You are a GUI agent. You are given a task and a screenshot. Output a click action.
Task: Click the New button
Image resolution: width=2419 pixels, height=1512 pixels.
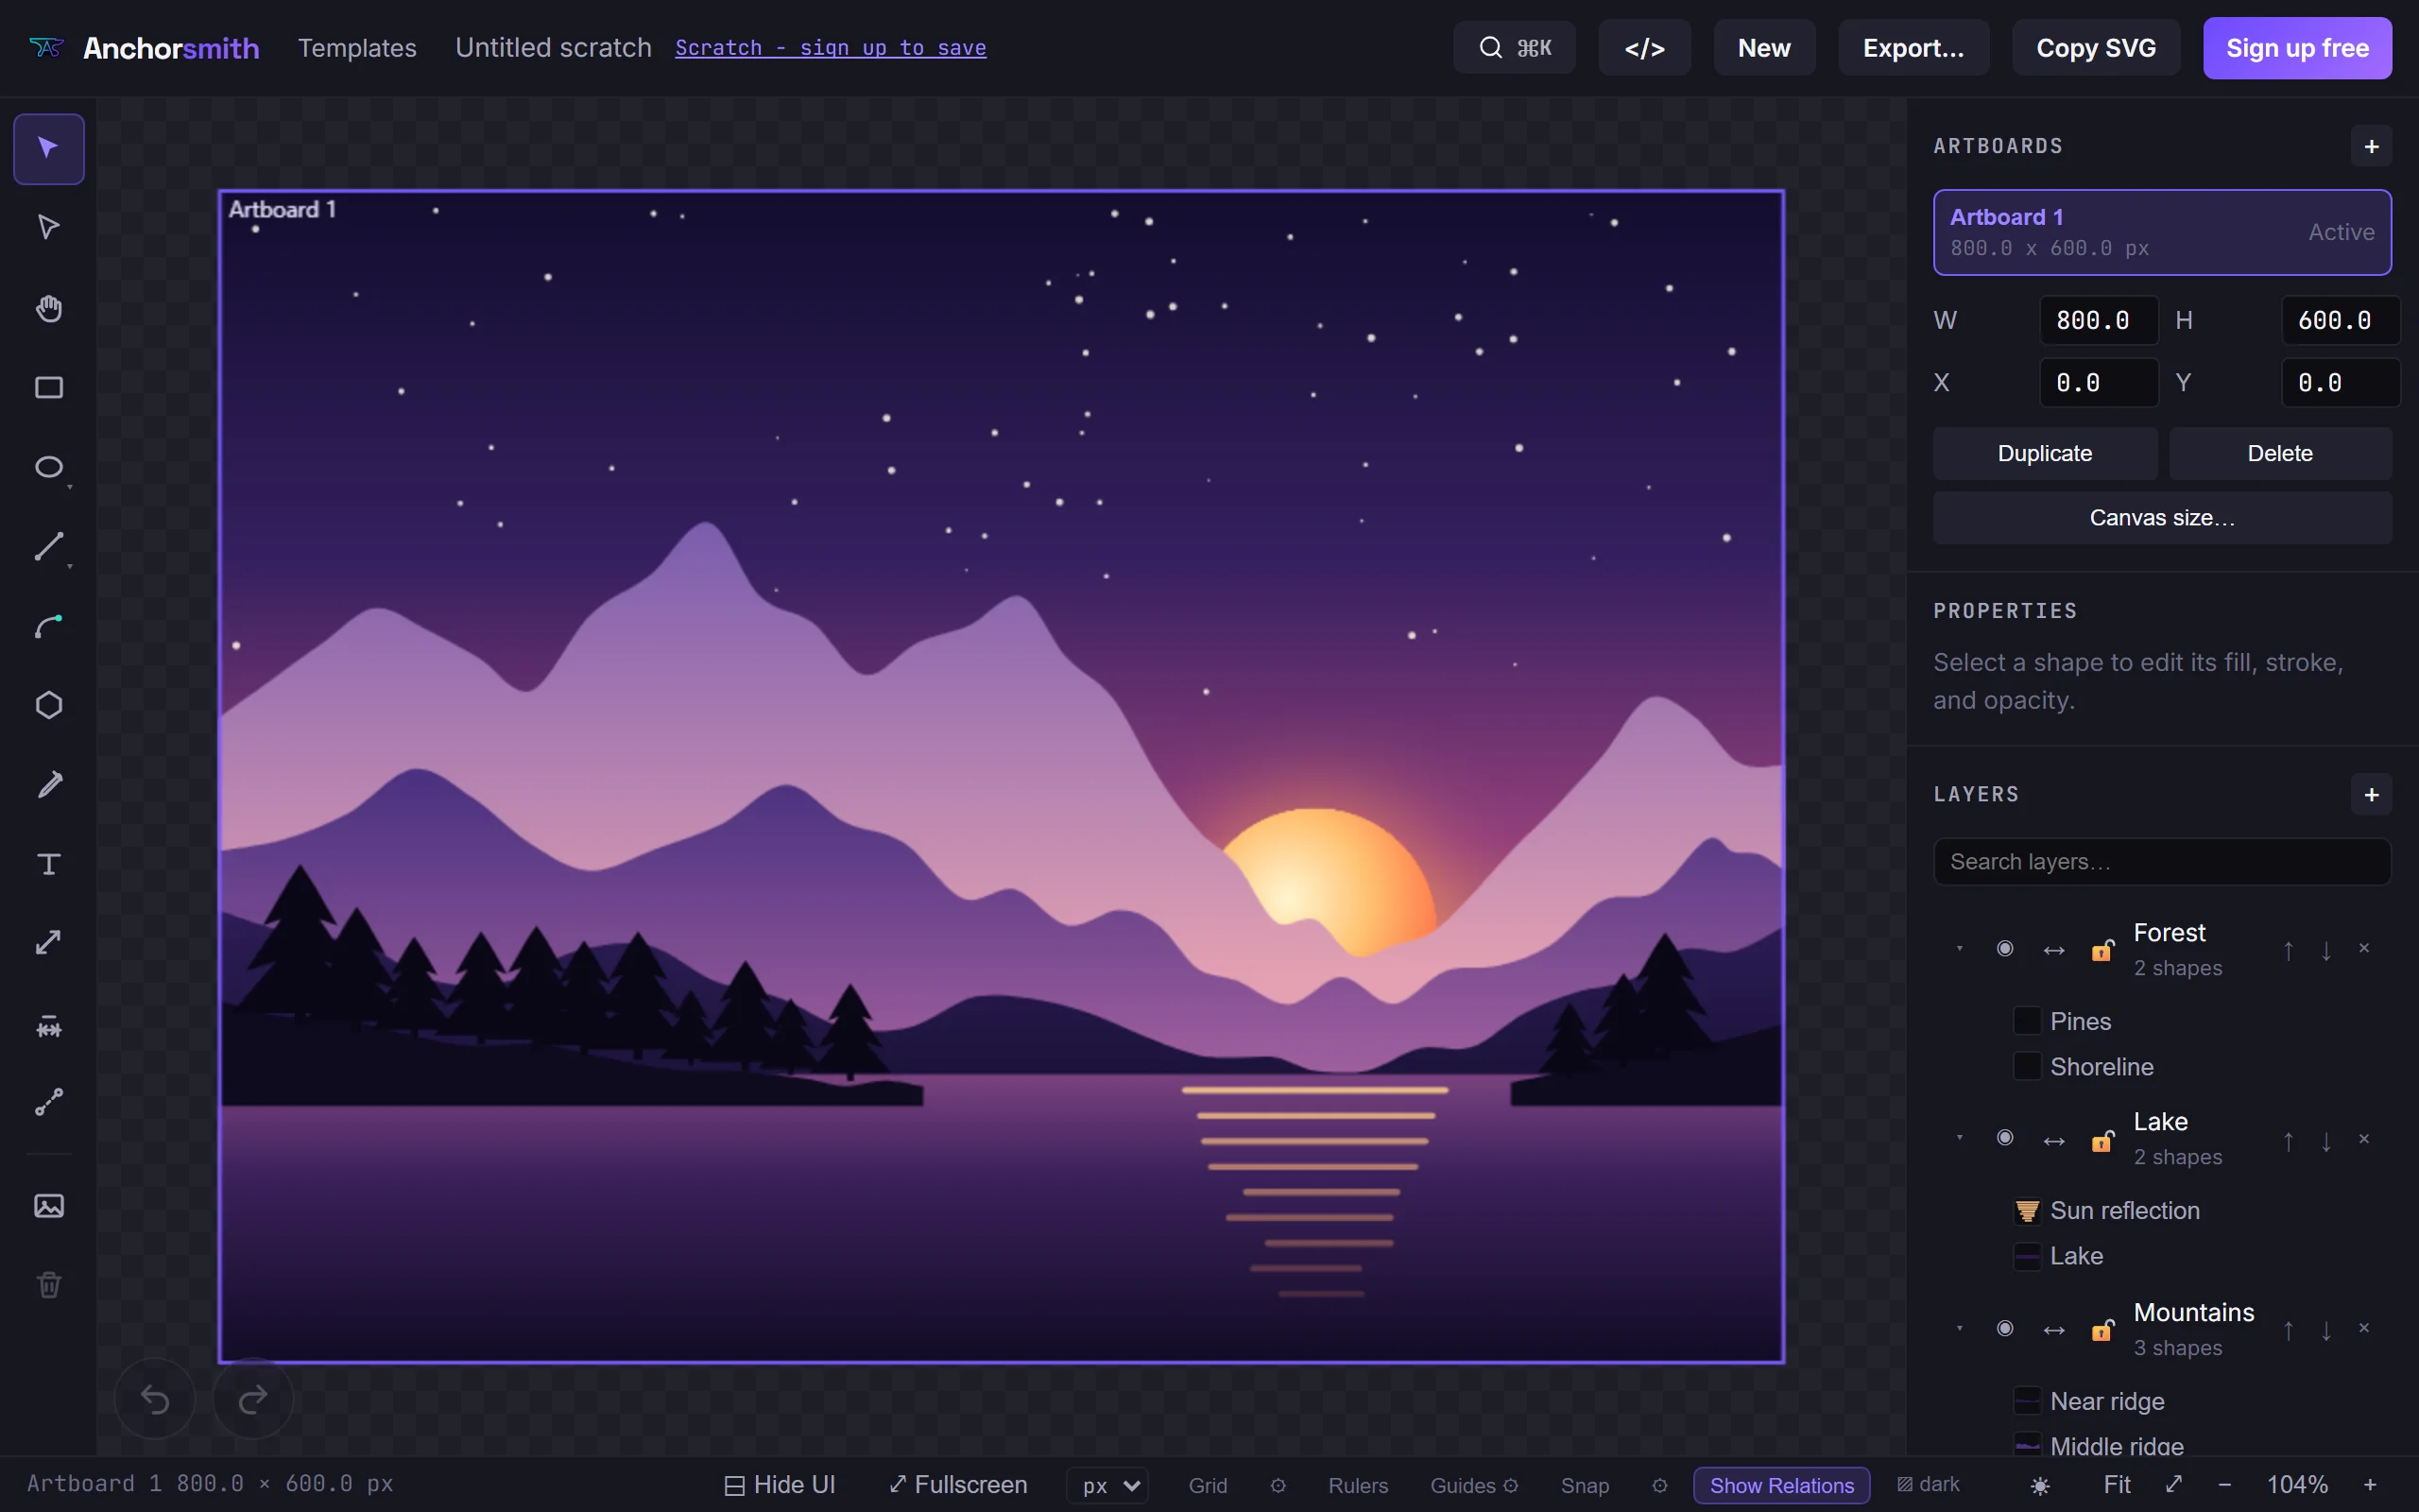tap(1764, 48)
